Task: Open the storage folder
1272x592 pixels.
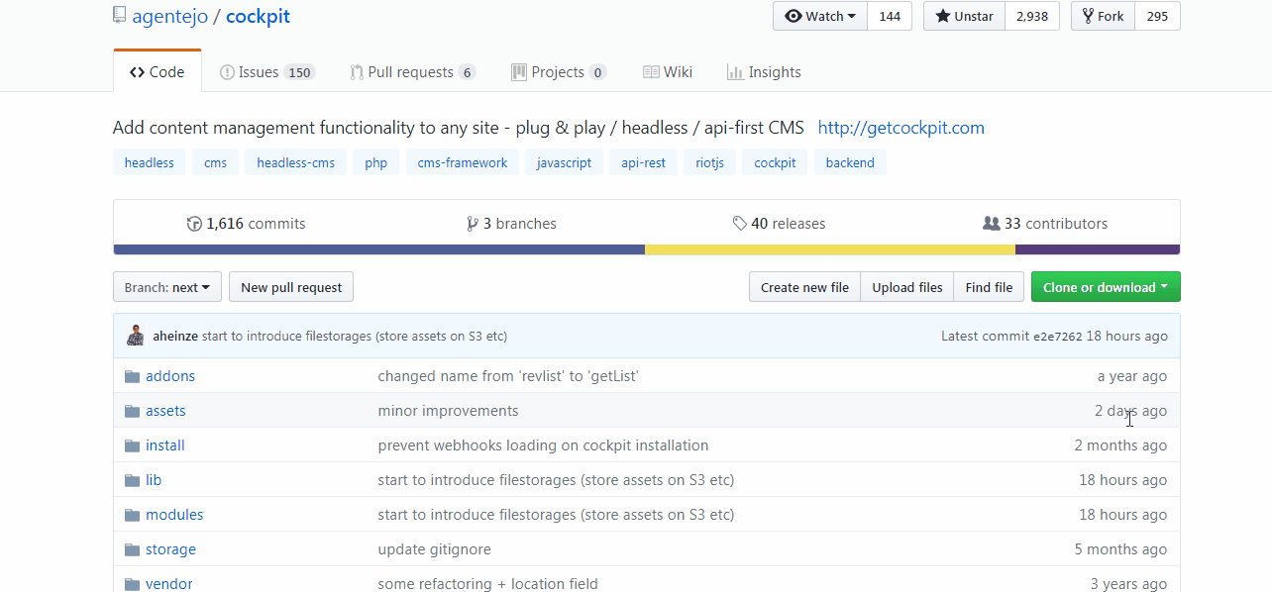Action: [x=170, y=549]
